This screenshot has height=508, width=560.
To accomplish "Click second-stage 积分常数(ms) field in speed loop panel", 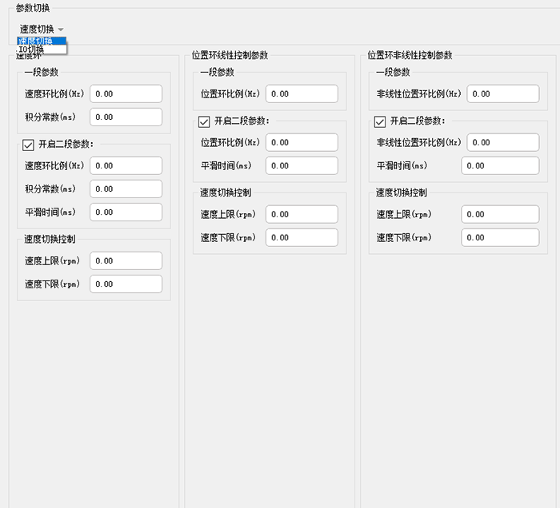I will point(126,189).
